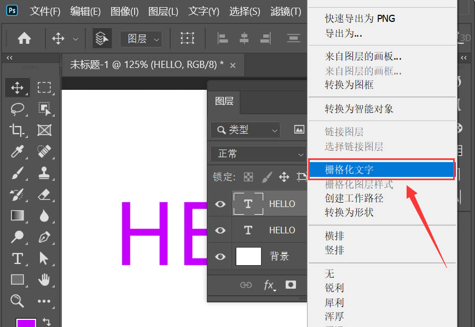This screenshot has height=327, width=475.
Task: Click the fx layer styles button
Action: 269,284
